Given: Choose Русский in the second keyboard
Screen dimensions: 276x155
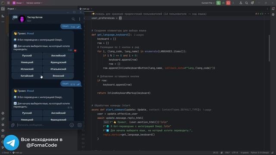Looking at the screenshot, I should 27,113.
